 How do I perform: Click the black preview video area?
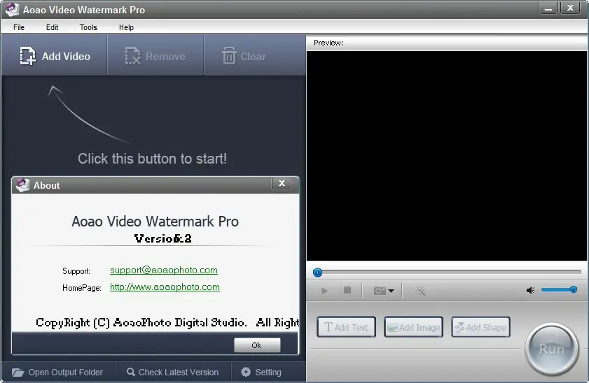pos(447,156)
